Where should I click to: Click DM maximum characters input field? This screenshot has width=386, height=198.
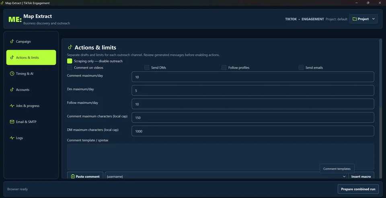253,131
